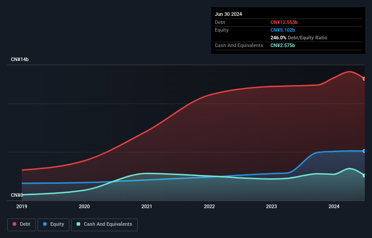Image resolution: width=372 pixels, height=238 pixels.
Task: Select the 2024 x-axis label
Action: (x=334, y=206)
